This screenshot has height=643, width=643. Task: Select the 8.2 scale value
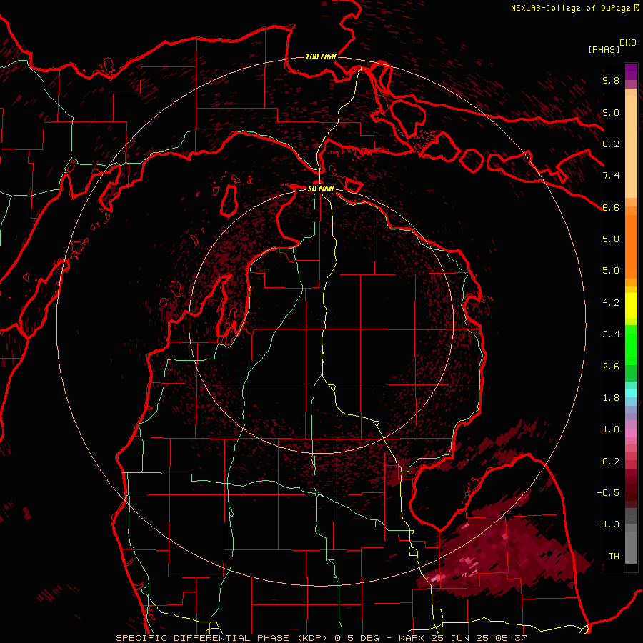click(x=611, y=144)
